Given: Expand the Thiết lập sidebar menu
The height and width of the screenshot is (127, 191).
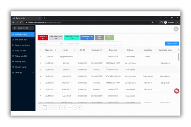Looking at the screenshot, I should point(23,72).
